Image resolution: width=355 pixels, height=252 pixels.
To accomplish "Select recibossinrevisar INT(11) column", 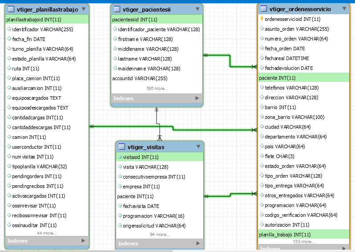I will pyautogui.click(x=47, y=215).
